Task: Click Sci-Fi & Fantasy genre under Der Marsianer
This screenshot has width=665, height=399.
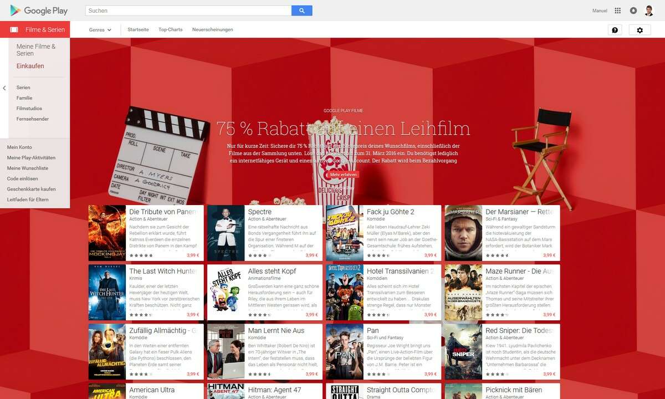Action: 500,219
